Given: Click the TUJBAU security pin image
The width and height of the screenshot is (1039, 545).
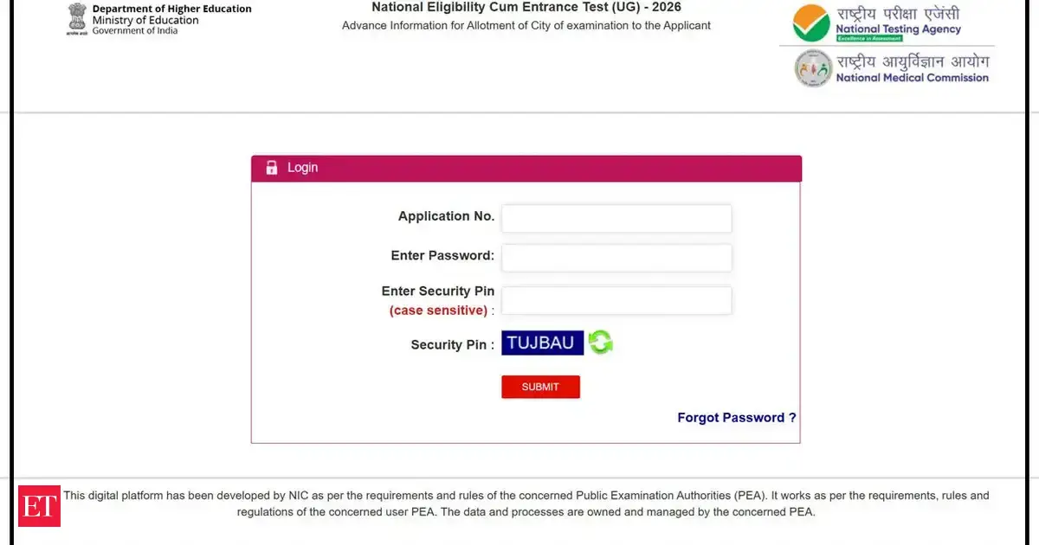Looking at the screenshot, I should [542, 342].
